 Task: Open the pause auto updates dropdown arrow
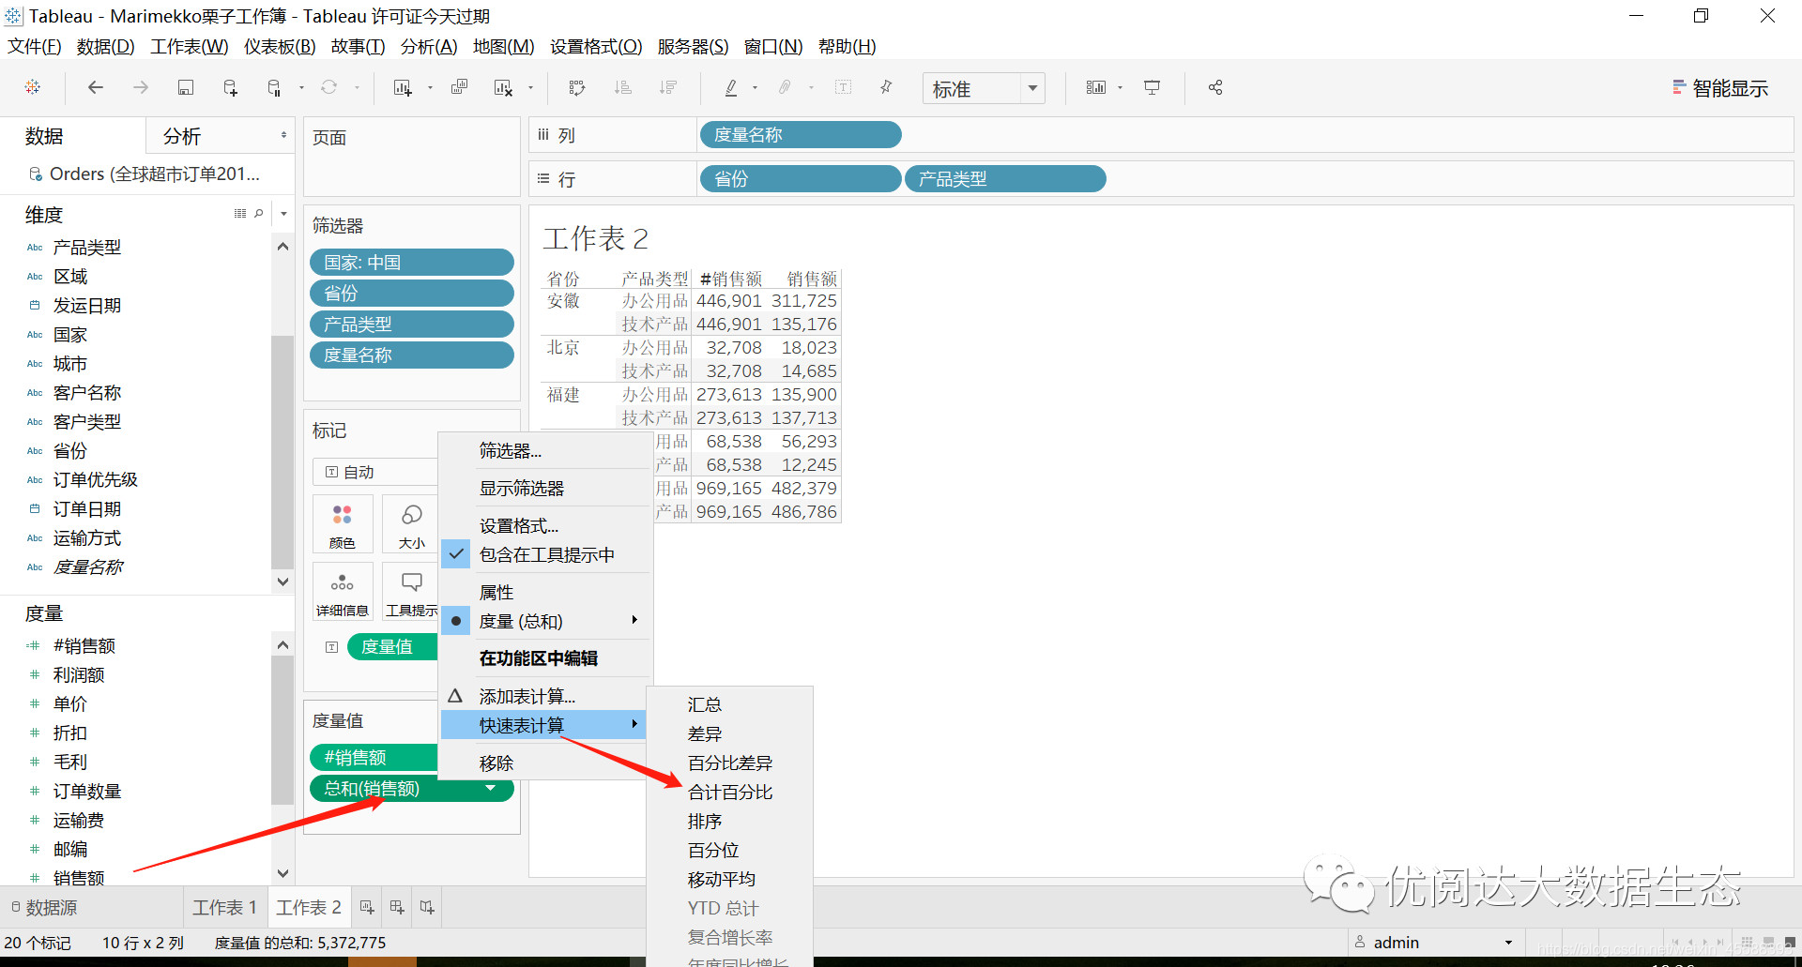pyautogui.click(x=301, y=88)
